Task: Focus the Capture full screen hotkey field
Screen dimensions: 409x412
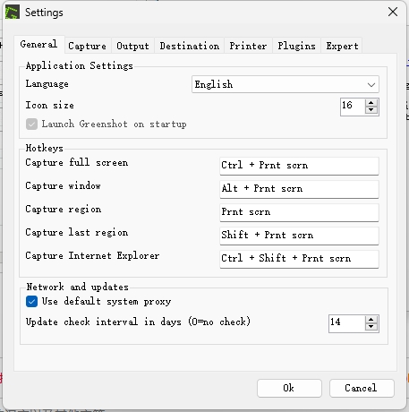Action: (299, 166)
